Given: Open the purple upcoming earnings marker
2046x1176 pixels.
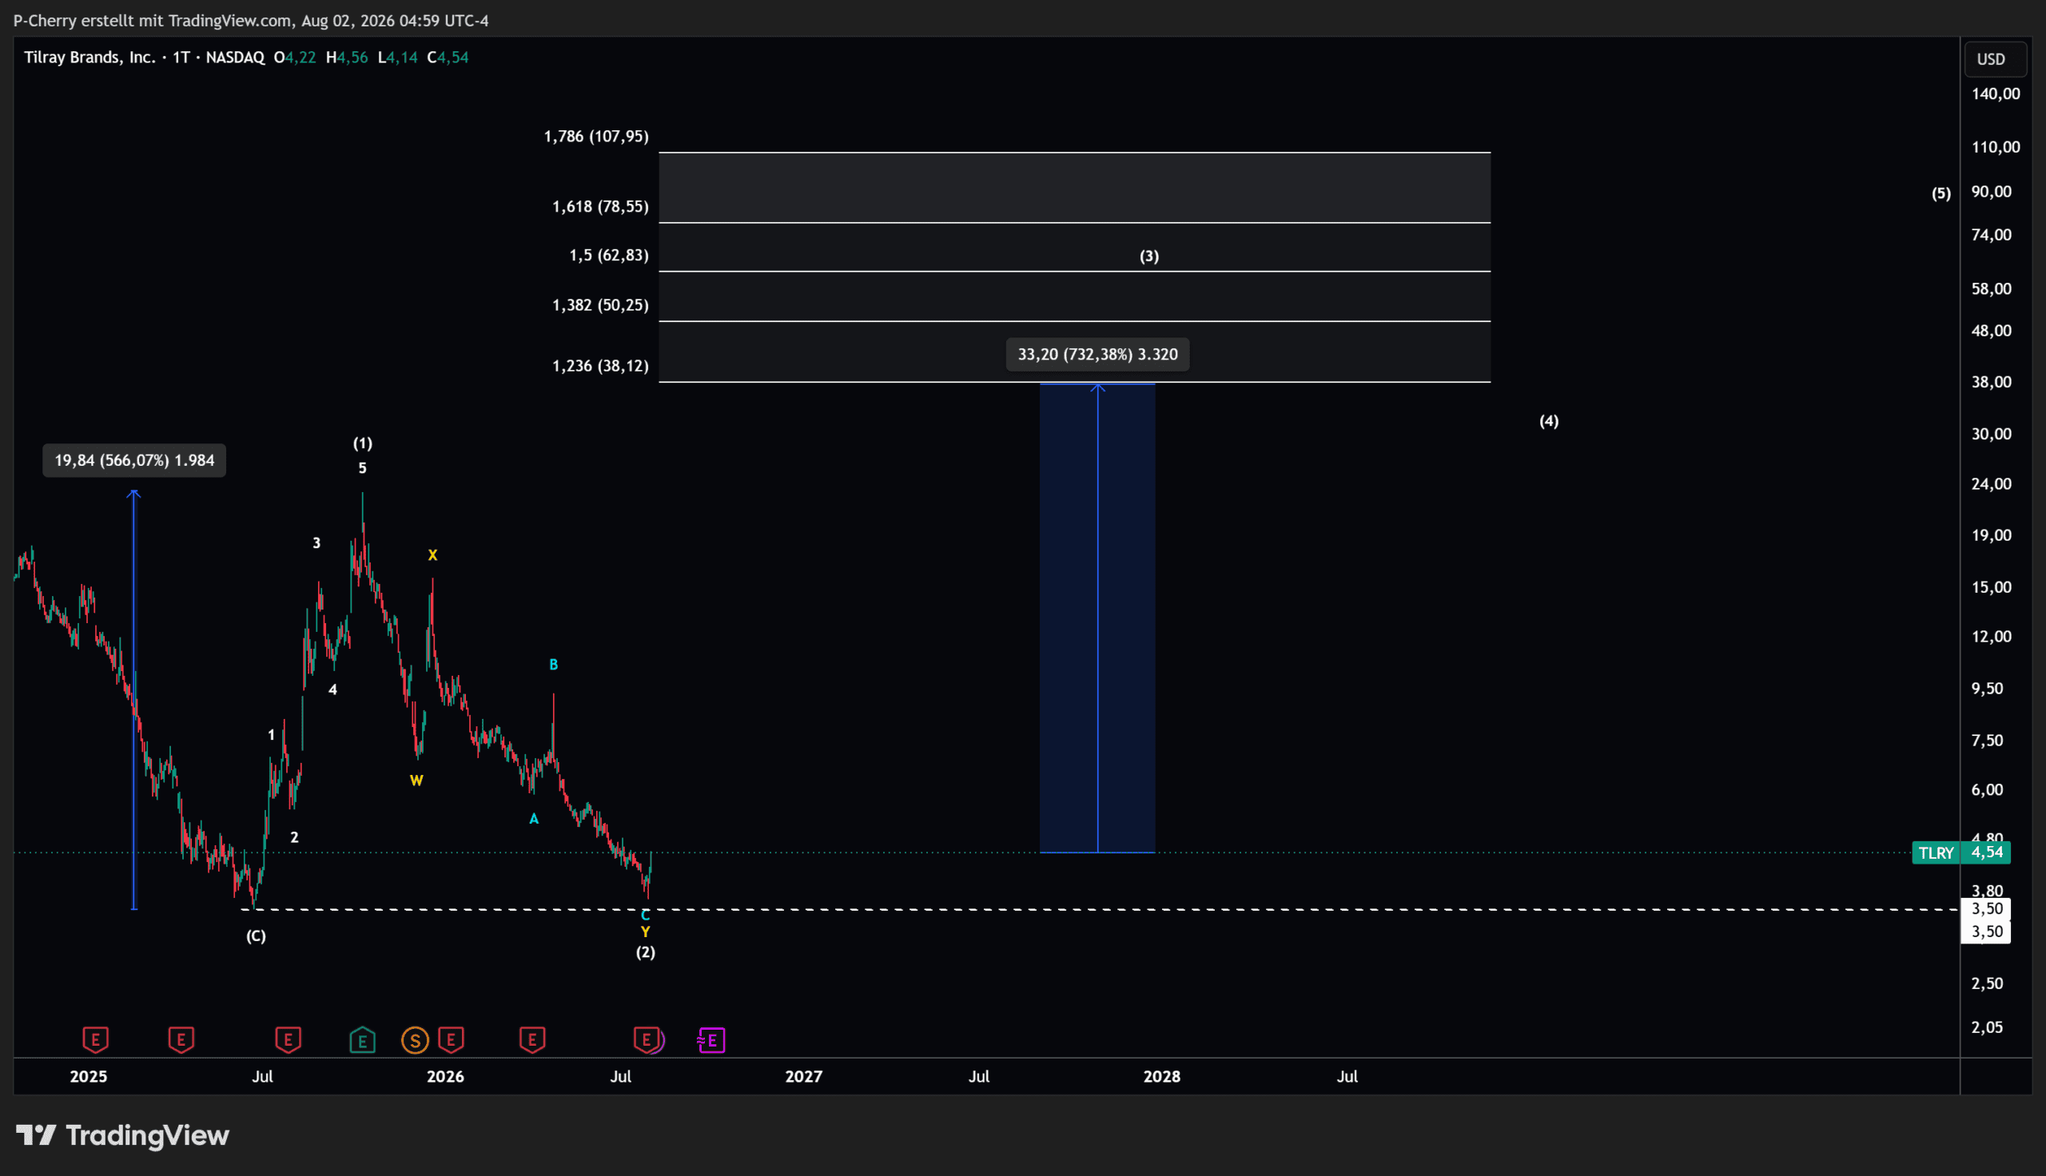Looking at the screenshot, I should tap(711, 1040).
